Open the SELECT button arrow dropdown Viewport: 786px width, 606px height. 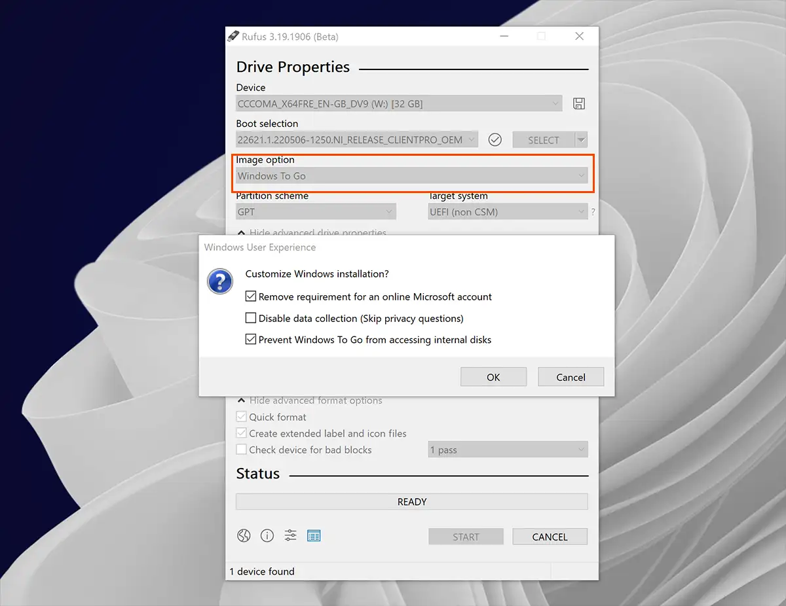click(x=580, y=139)
